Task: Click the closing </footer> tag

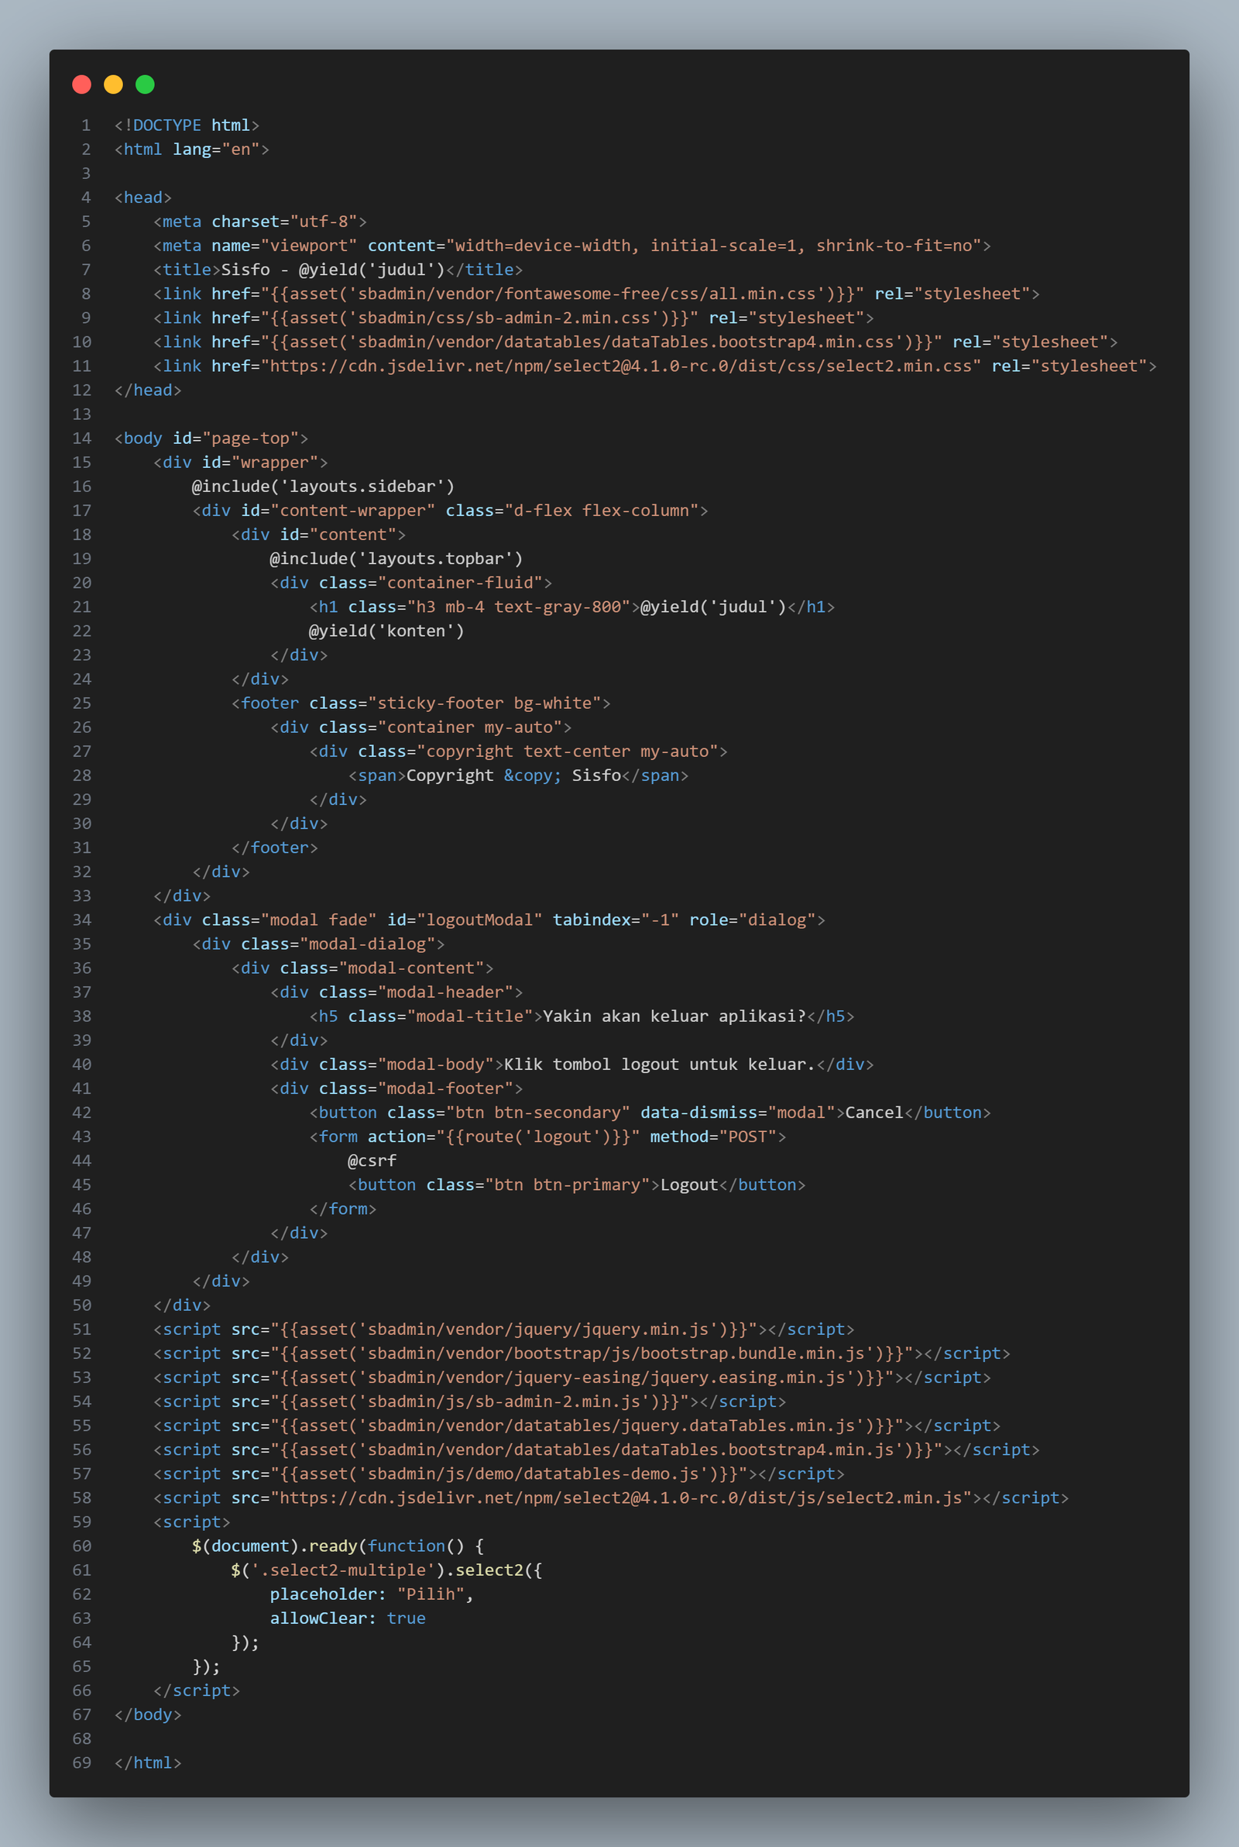Action: click(275, 848)
